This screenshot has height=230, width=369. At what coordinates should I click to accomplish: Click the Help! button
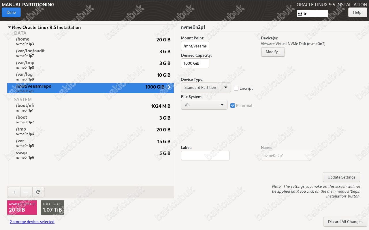click(358, 12)
